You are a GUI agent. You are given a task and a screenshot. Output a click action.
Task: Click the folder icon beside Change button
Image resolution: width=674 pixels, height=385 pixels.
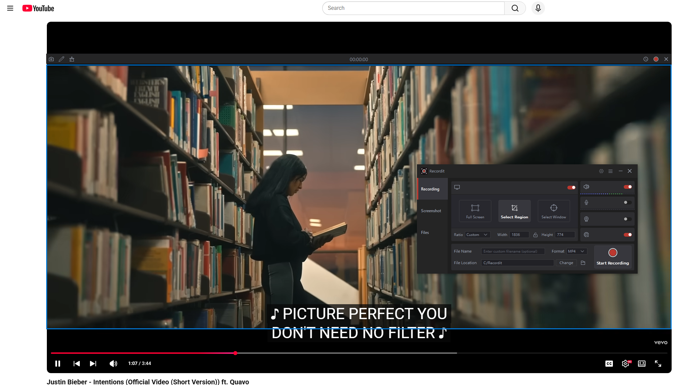pos(584,263)
